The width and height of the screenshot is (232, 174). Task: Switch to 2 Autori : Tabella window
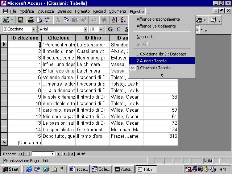pyautogui.click(x=162, y=61)
